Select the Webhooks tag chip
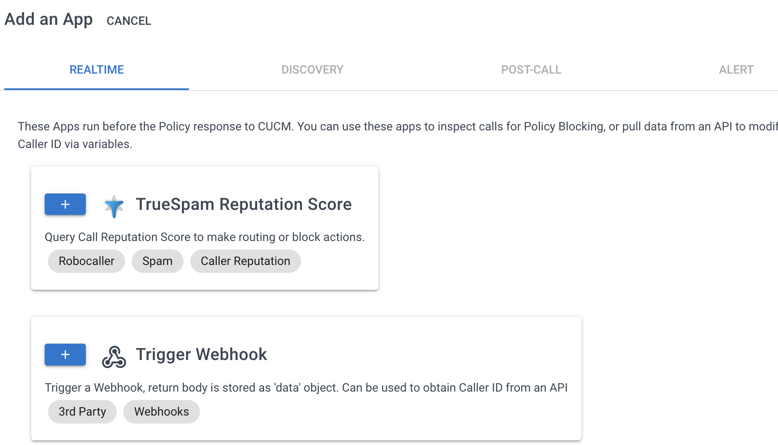The image size is (778, 445). click(161, 411)
